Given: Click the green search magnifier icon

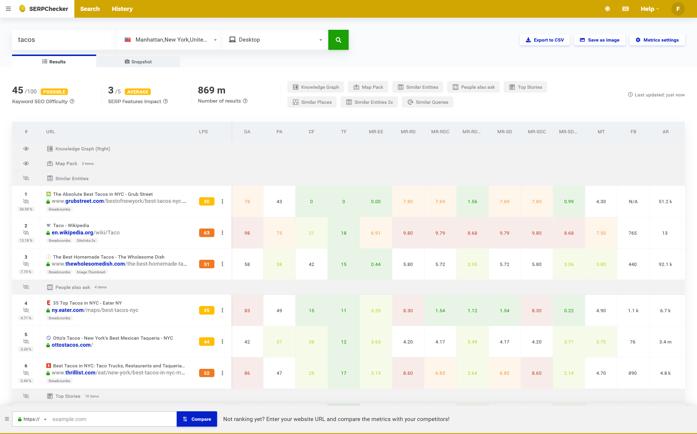Looking at the screenshot, I should [x=338, y=40].
